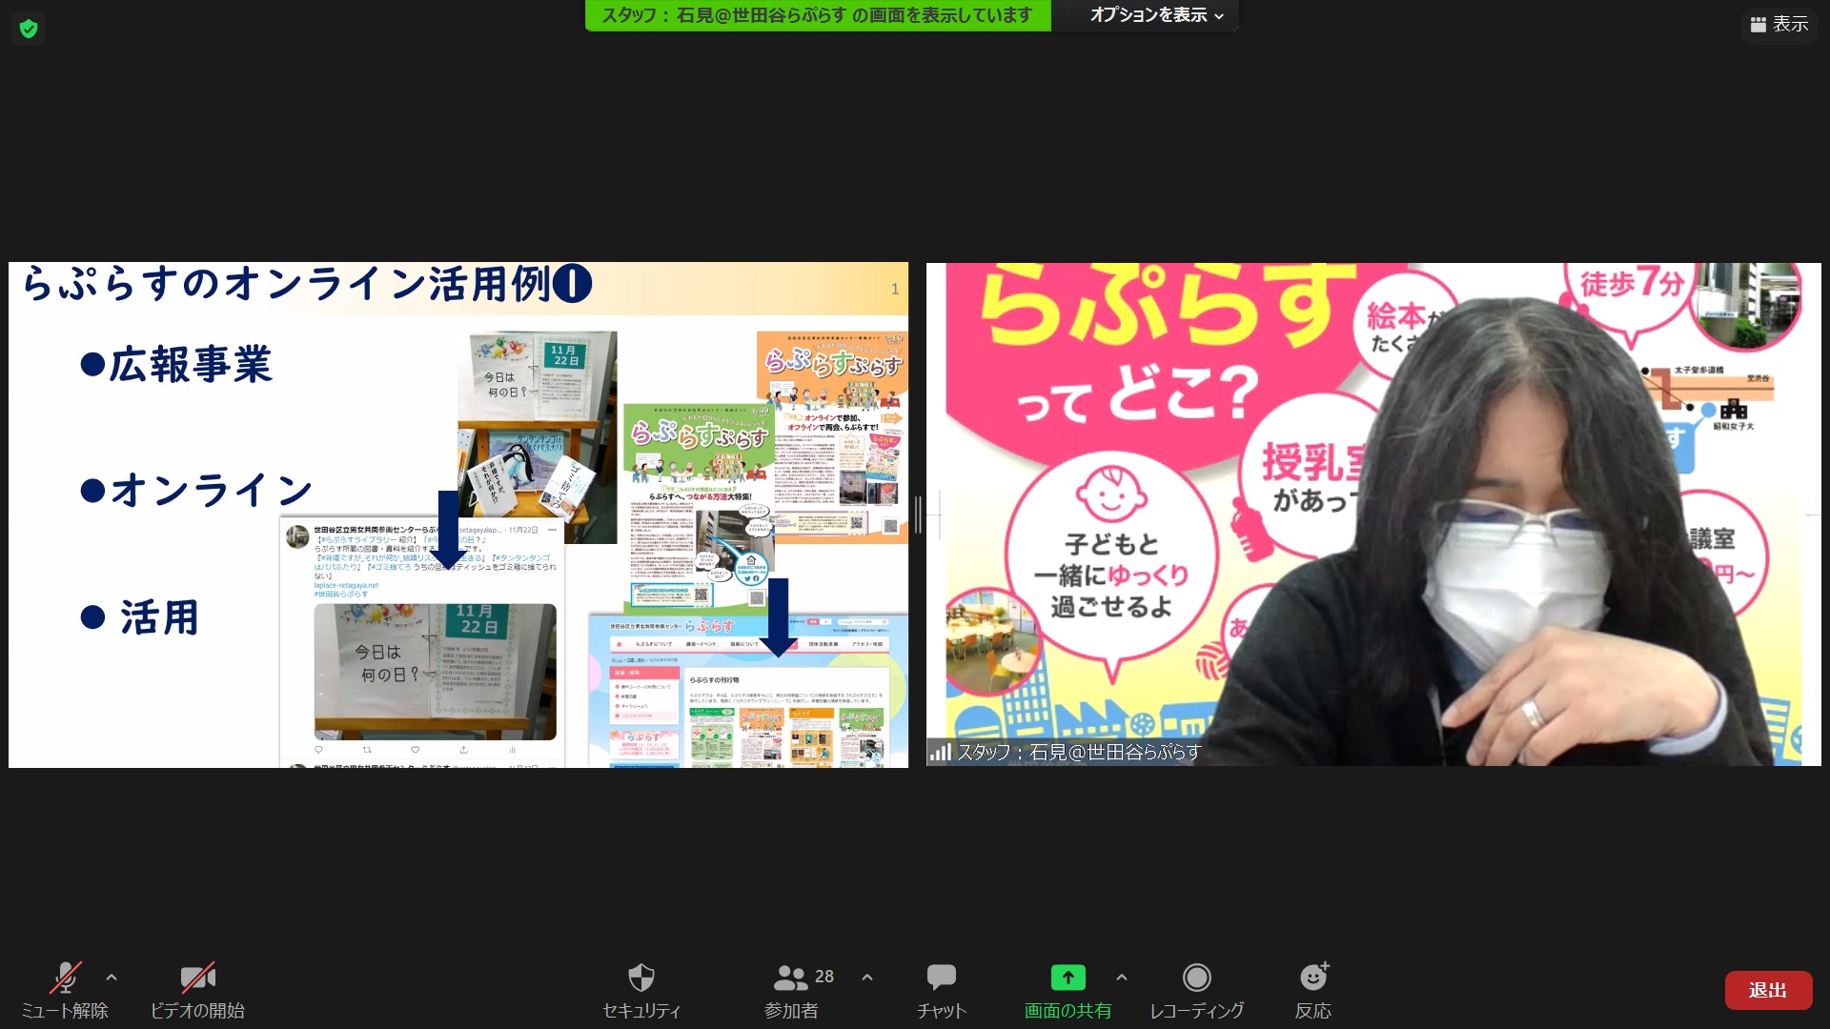Expand share screen options arrow
The width and height of the screenshot is (1830, 1029).
click(x=1122, y=977)
